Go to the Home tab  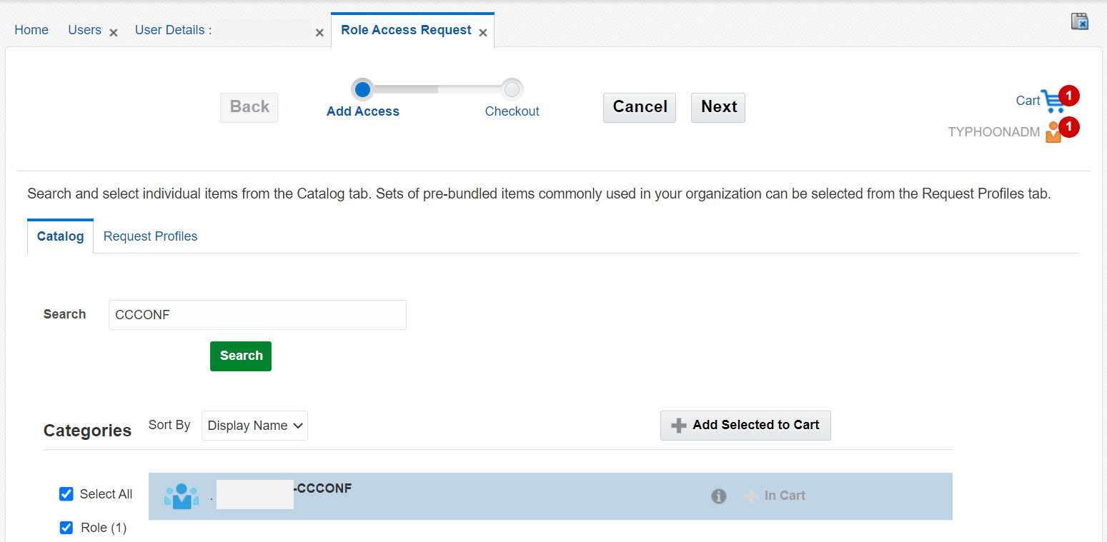click(31, 29)
